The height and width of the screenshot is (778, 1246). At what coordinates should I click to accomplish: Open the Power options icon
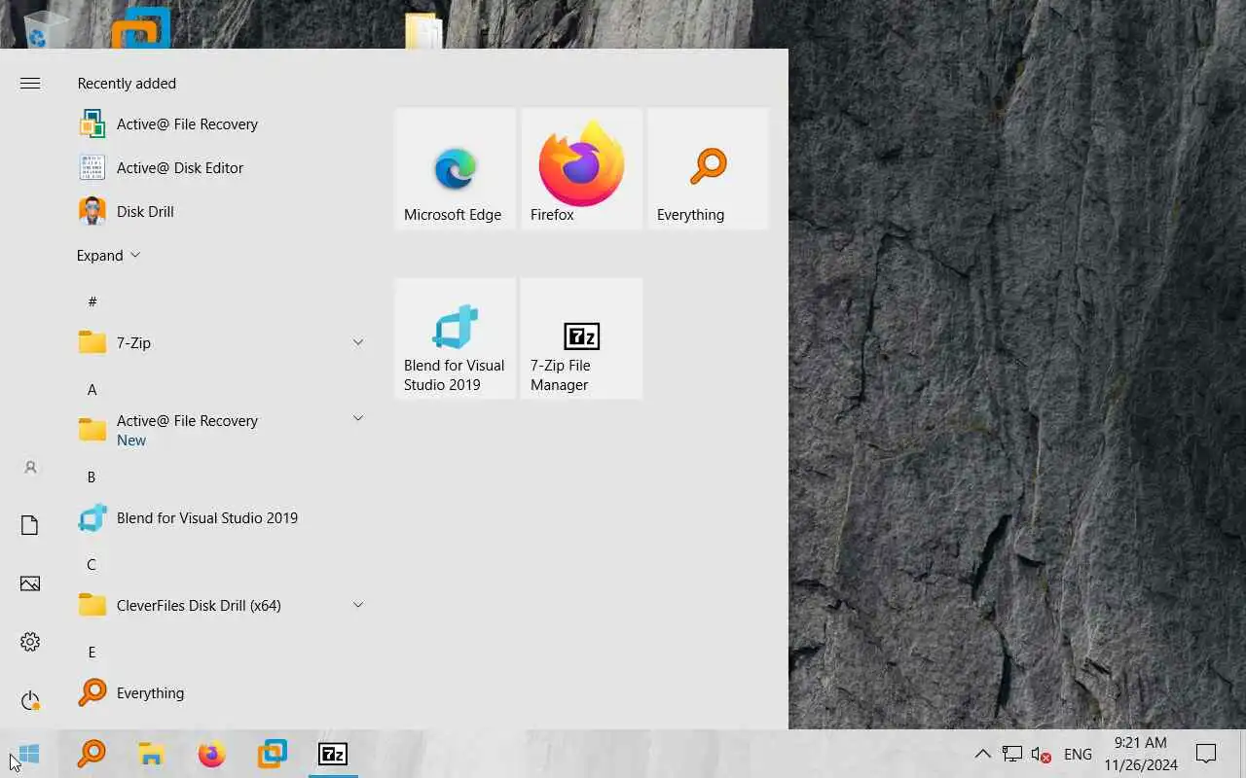point(30,700)
